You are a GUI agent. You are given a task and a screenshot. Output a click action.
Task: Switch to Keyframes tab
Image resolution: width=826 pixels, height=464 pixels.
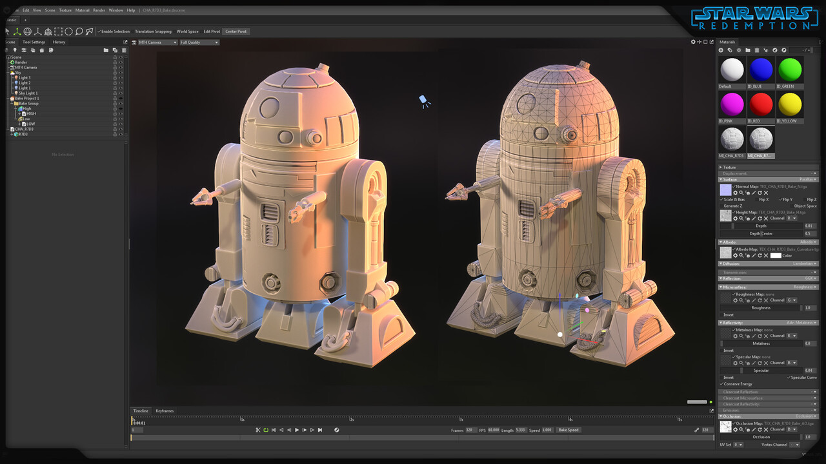(x=165, y=411)
